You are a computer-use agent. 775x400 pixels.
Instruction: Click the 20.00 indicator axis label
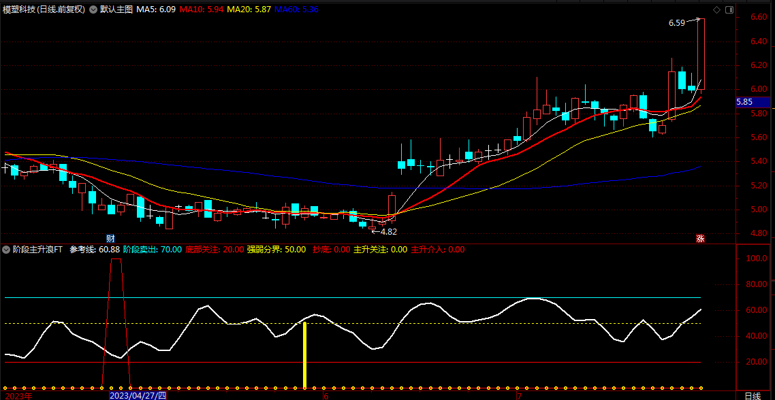tap(757, 362)
